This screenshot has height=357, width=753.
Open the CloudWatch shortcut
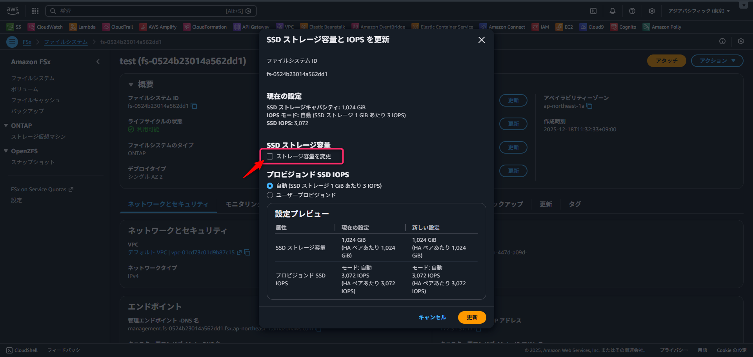pos(45,27)
